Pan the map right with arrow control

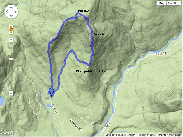coord(15,12)
